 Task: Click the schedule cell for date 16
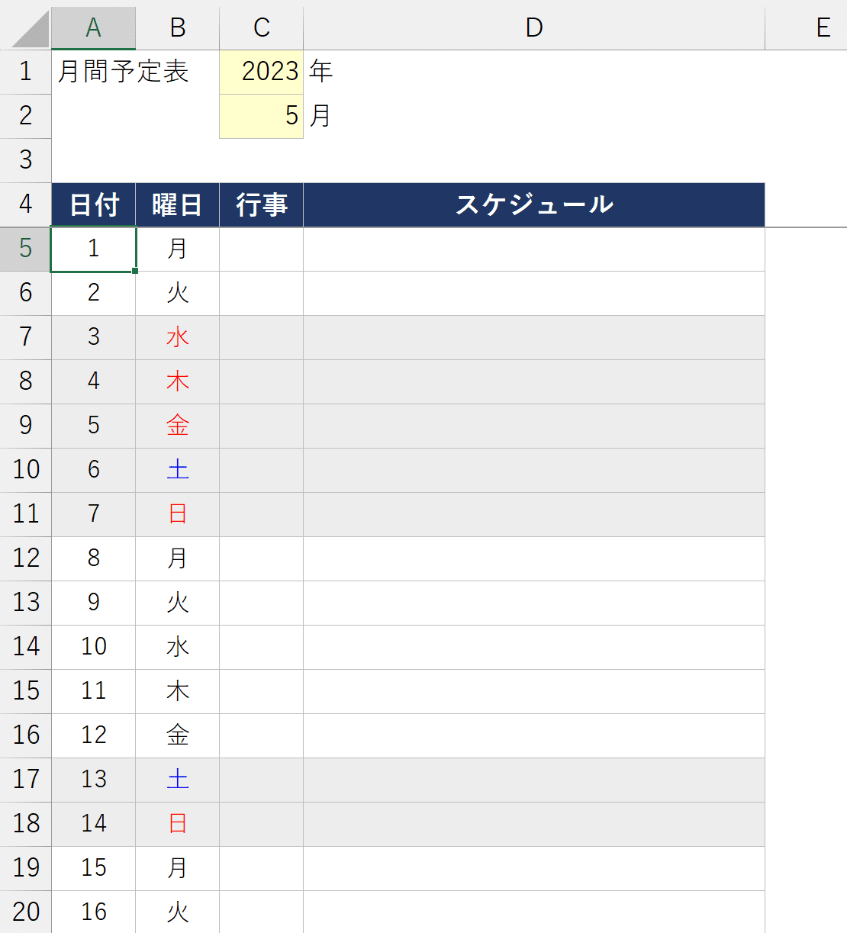coord(533,912)
